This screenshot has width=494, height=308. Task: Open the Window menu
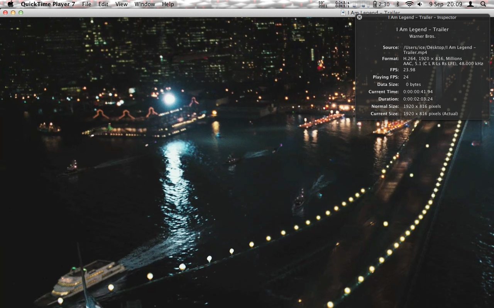pos(145,4)
